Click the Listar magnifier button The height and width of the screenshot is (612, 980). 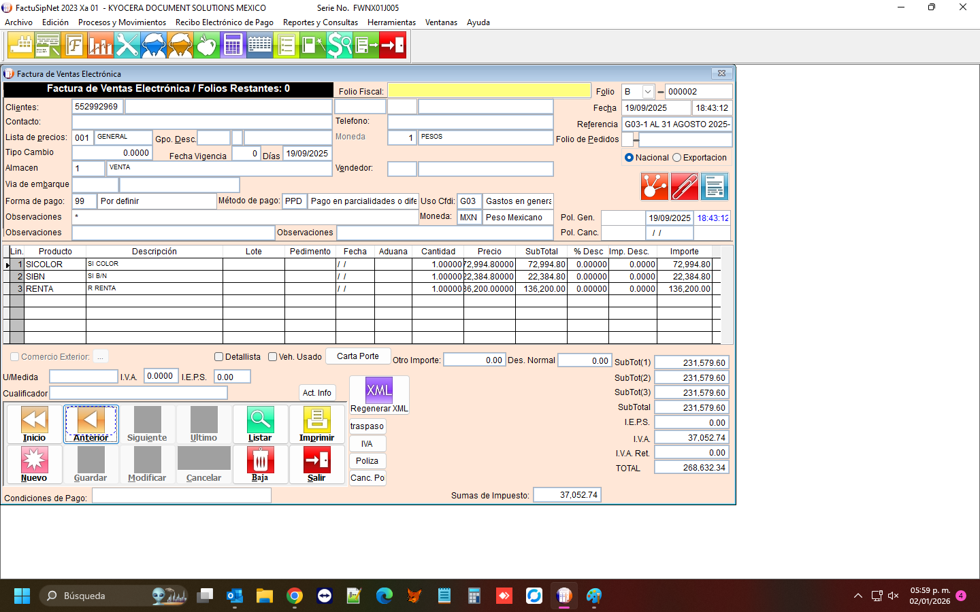point(260,424)
